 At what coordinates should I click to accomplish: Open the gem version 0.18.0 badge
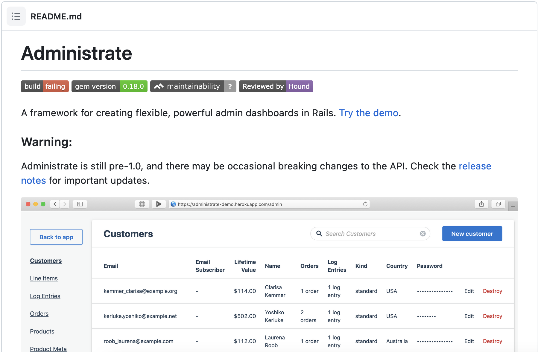coord(109,86)
